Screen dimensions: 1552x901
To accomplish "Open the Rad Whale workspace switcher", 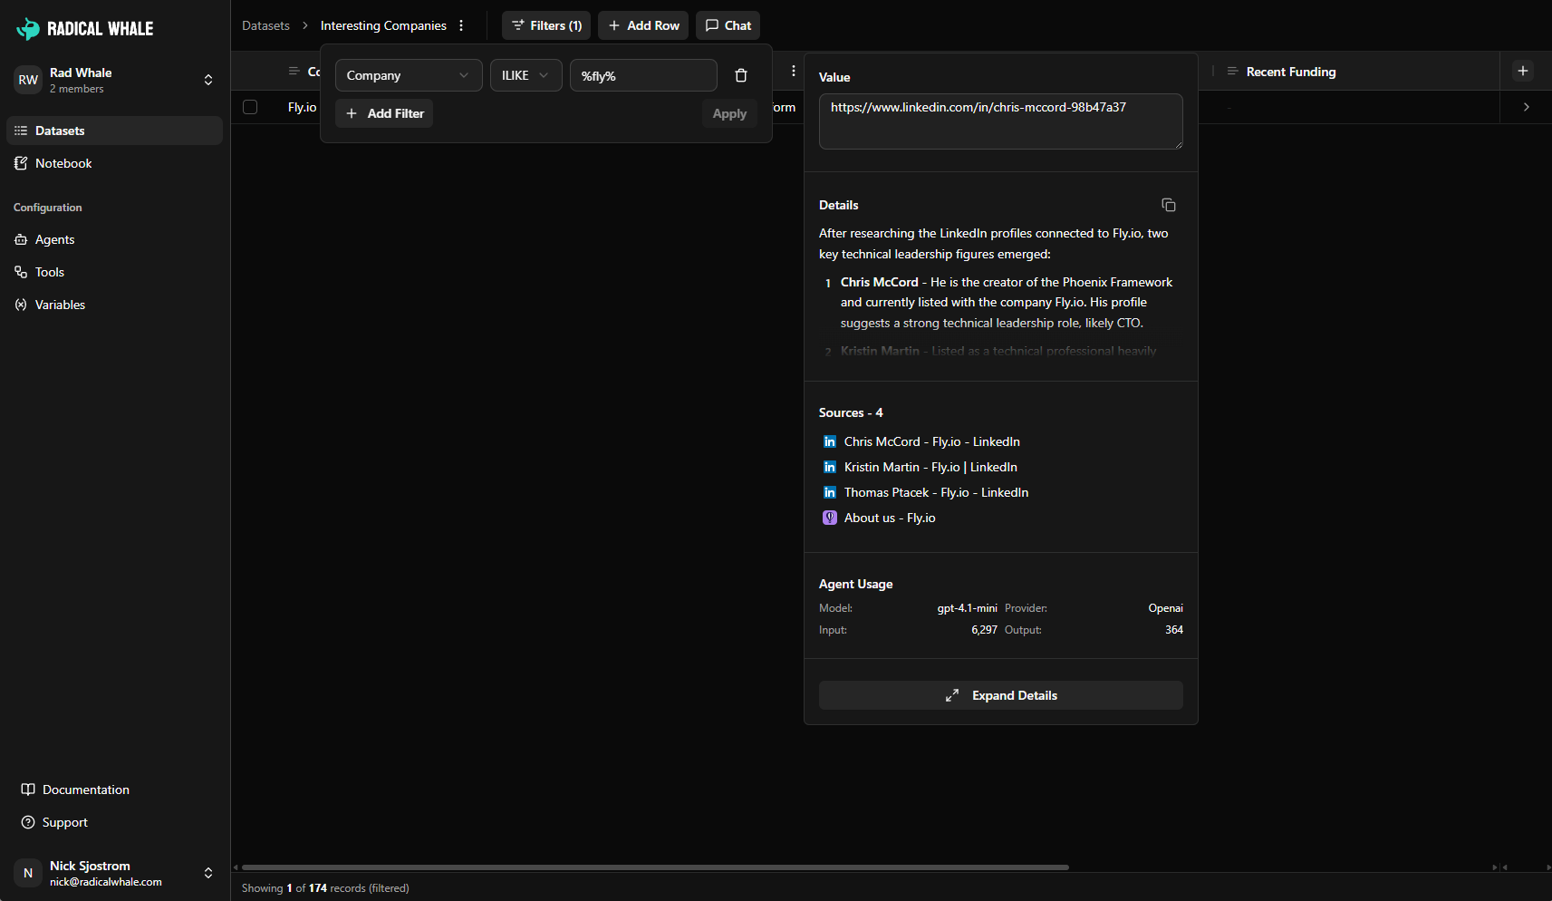I will click(114, 80).
